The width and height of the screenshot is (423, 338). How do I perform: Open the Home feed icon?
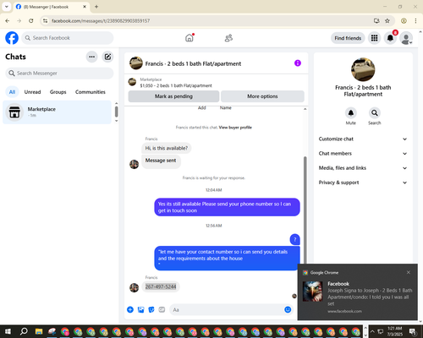(x=190, y=38)
